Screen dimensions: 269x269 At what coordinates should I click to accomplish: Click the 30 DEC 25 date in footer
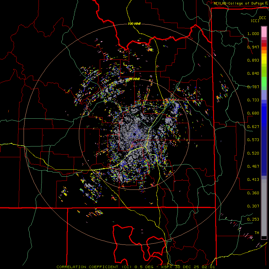click(187, 267)
